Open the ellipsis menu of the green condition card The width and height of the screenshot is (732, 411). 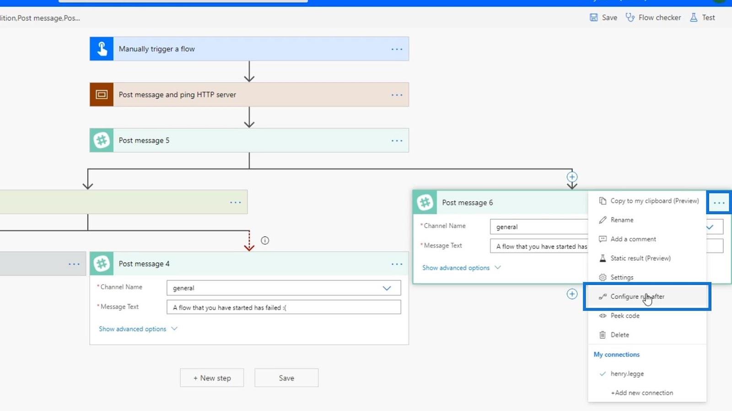(x=235, y=202)
